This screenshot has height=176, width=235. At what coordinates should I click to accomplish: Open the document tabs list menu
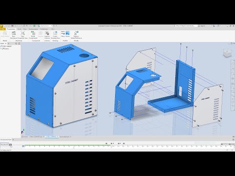click(x=234, y=137)
